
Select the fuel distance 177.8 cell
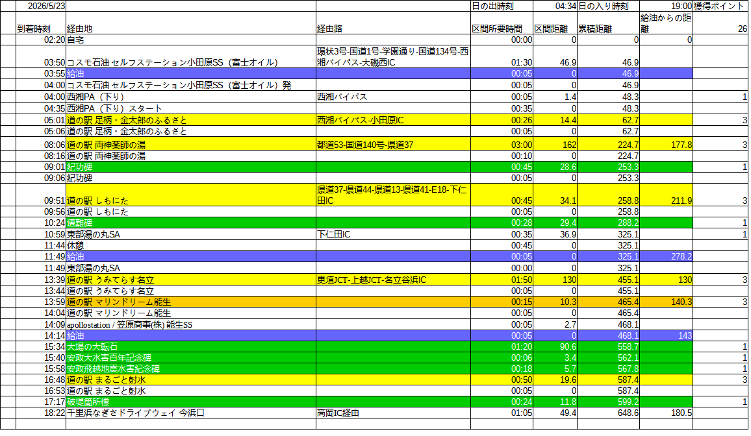coord(666,144)
